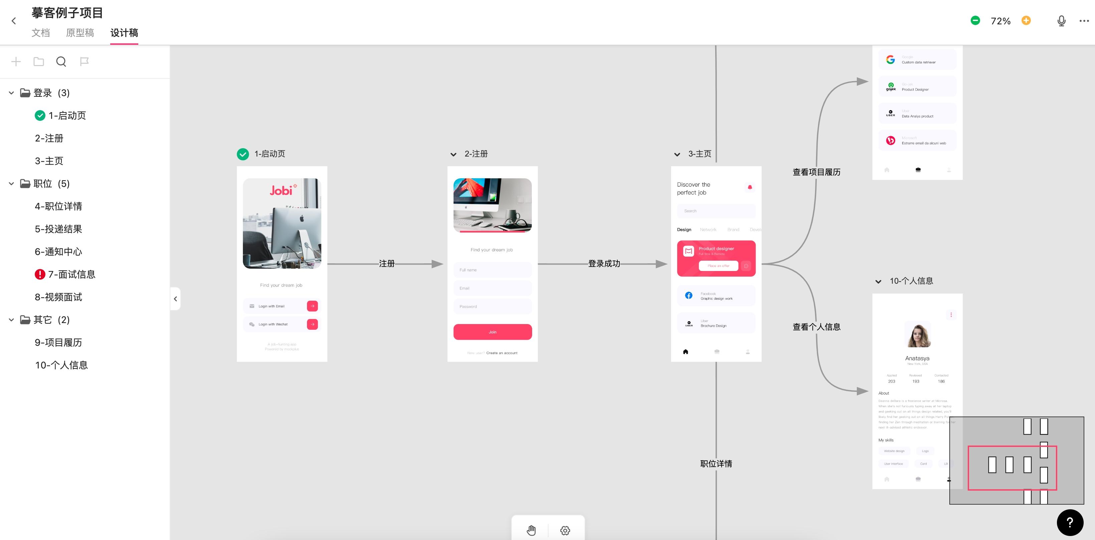Click the 72% zoom level value
This screenshot has height=540, width=1095.
(1001, 21)
